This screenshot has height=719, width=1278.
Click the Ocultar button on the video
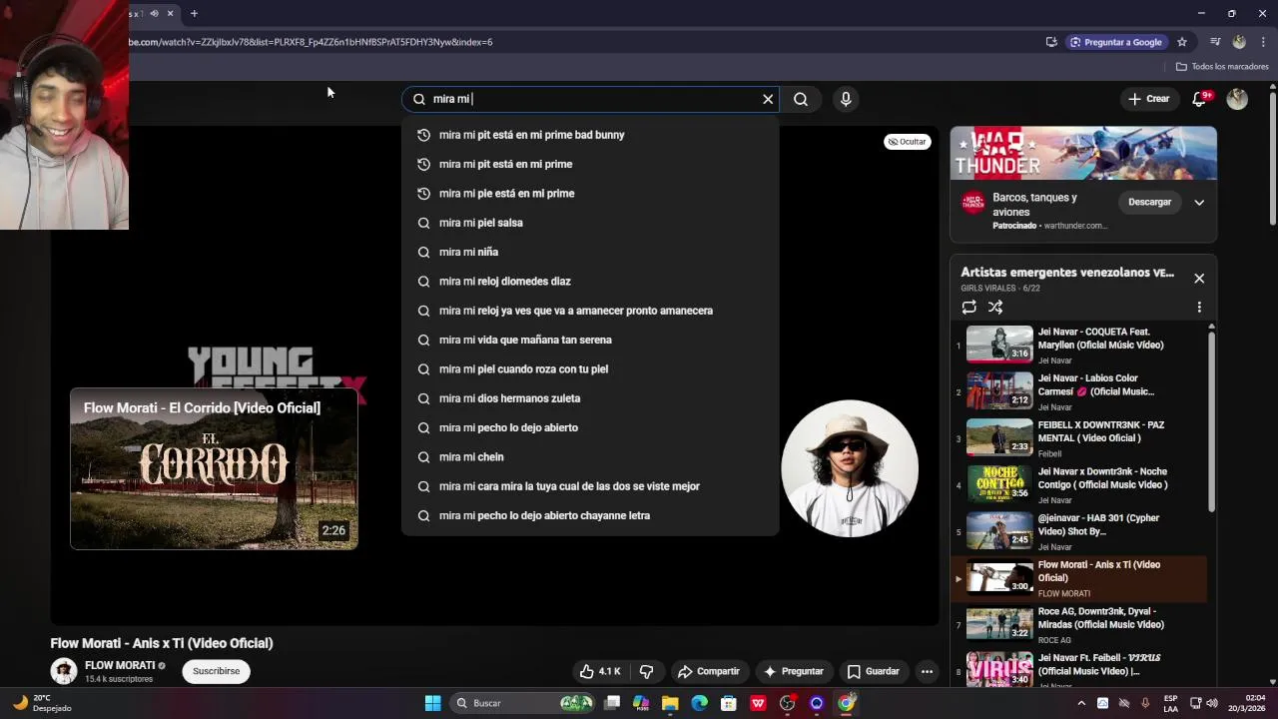907,142
